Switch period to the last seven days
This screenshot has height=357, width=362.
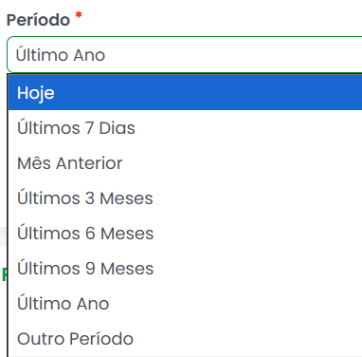tap(185, 128)
